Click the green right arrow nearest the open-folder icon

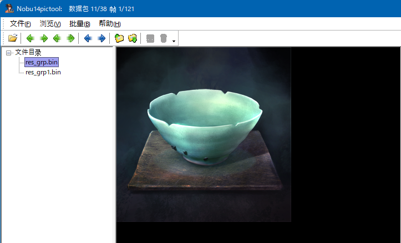pos(43,38)
